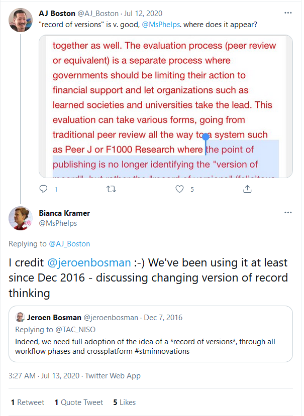Click the retweet icon on AJ Boston's tweet
The width and height of the screenshot is (304, 416).
(112, 189)
